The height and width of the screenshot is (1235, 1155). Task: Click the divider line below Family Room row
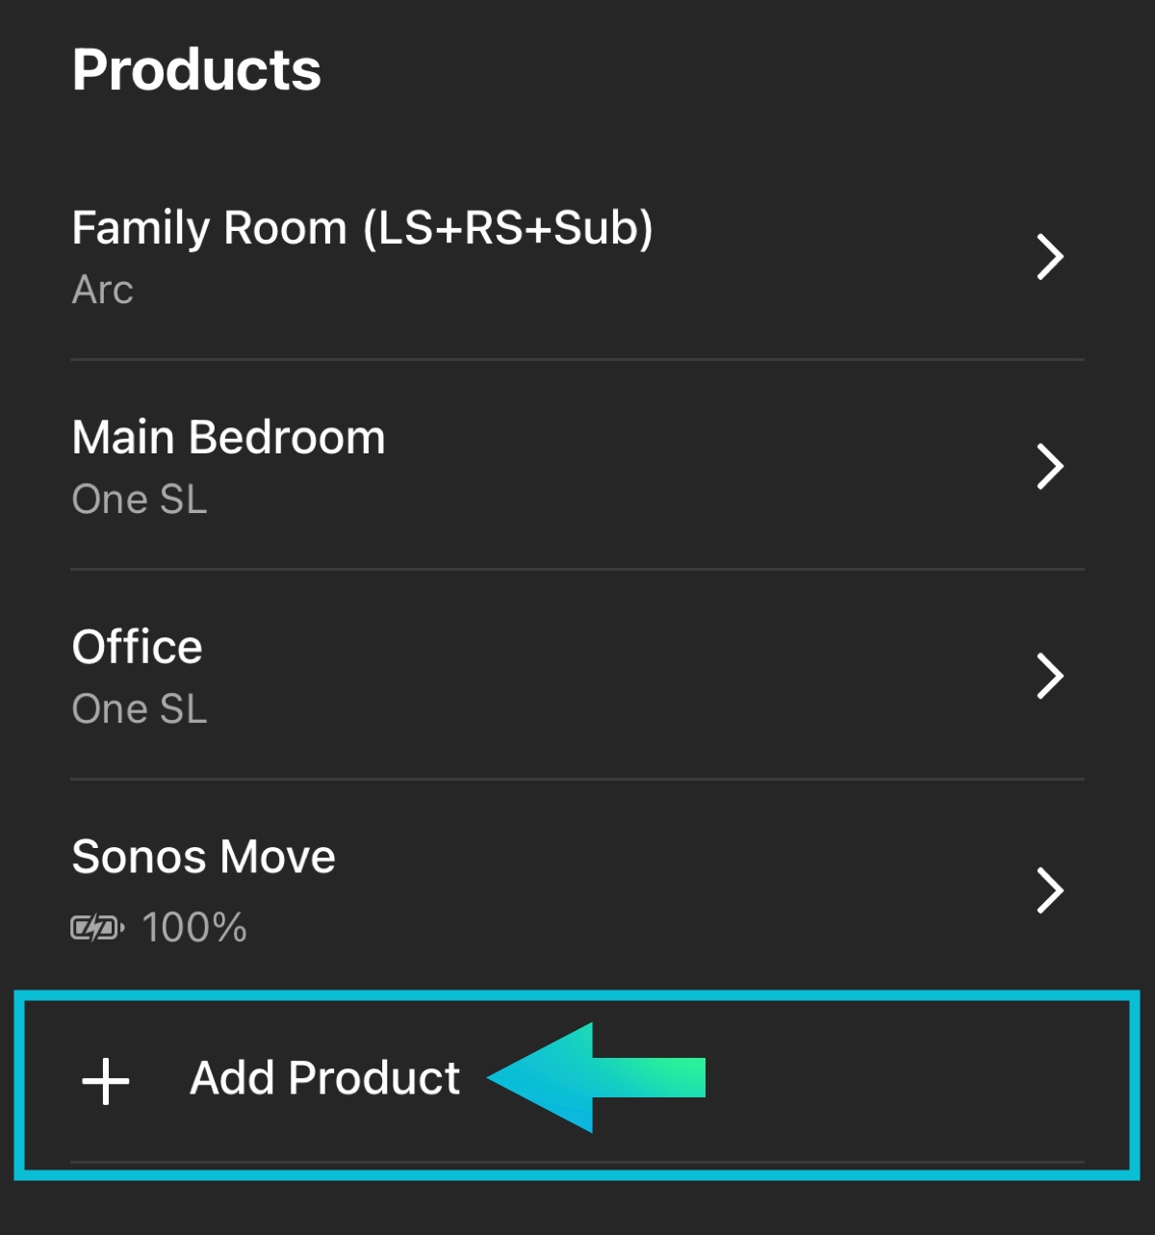click(x=577, y=360)
